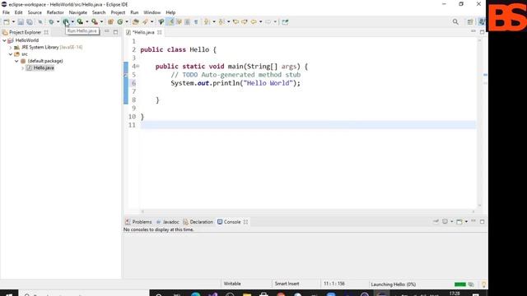
Task: Click the green launch progress indicator
Action: coord(460,284)
